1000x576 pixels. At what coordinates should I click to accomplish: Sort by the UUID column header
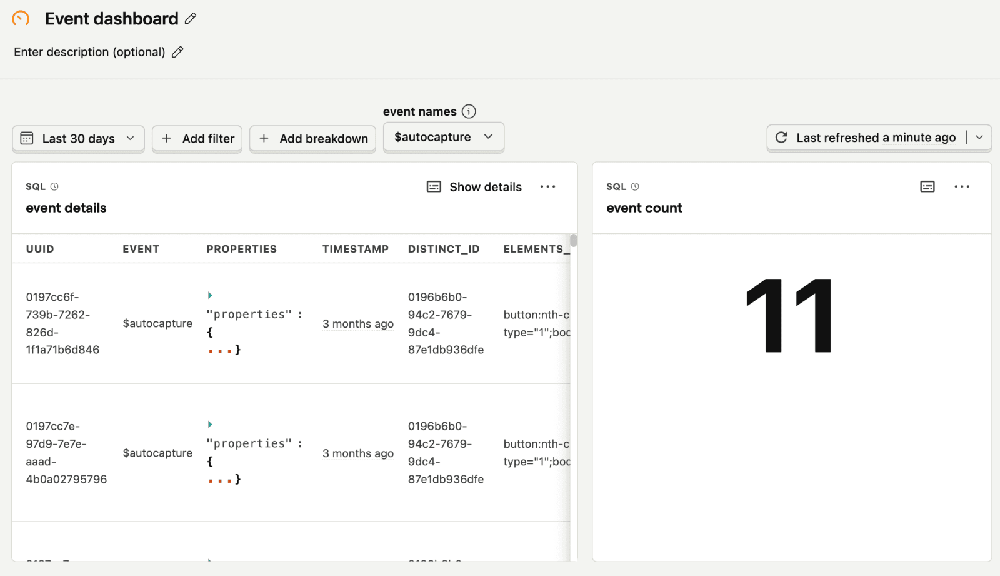pos(40,249)
